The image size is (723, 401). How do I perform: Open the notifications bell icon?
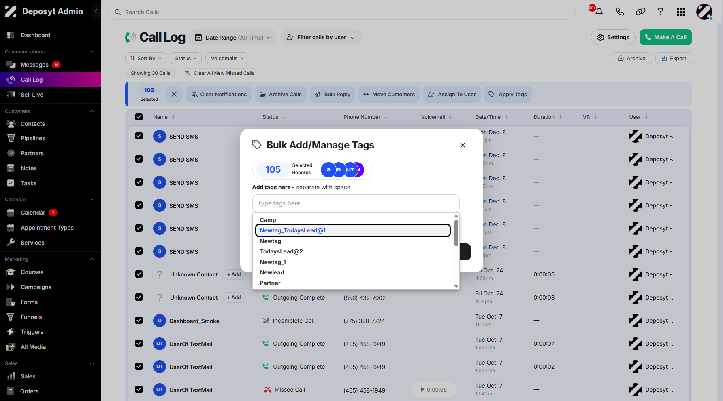click(599, 12)
